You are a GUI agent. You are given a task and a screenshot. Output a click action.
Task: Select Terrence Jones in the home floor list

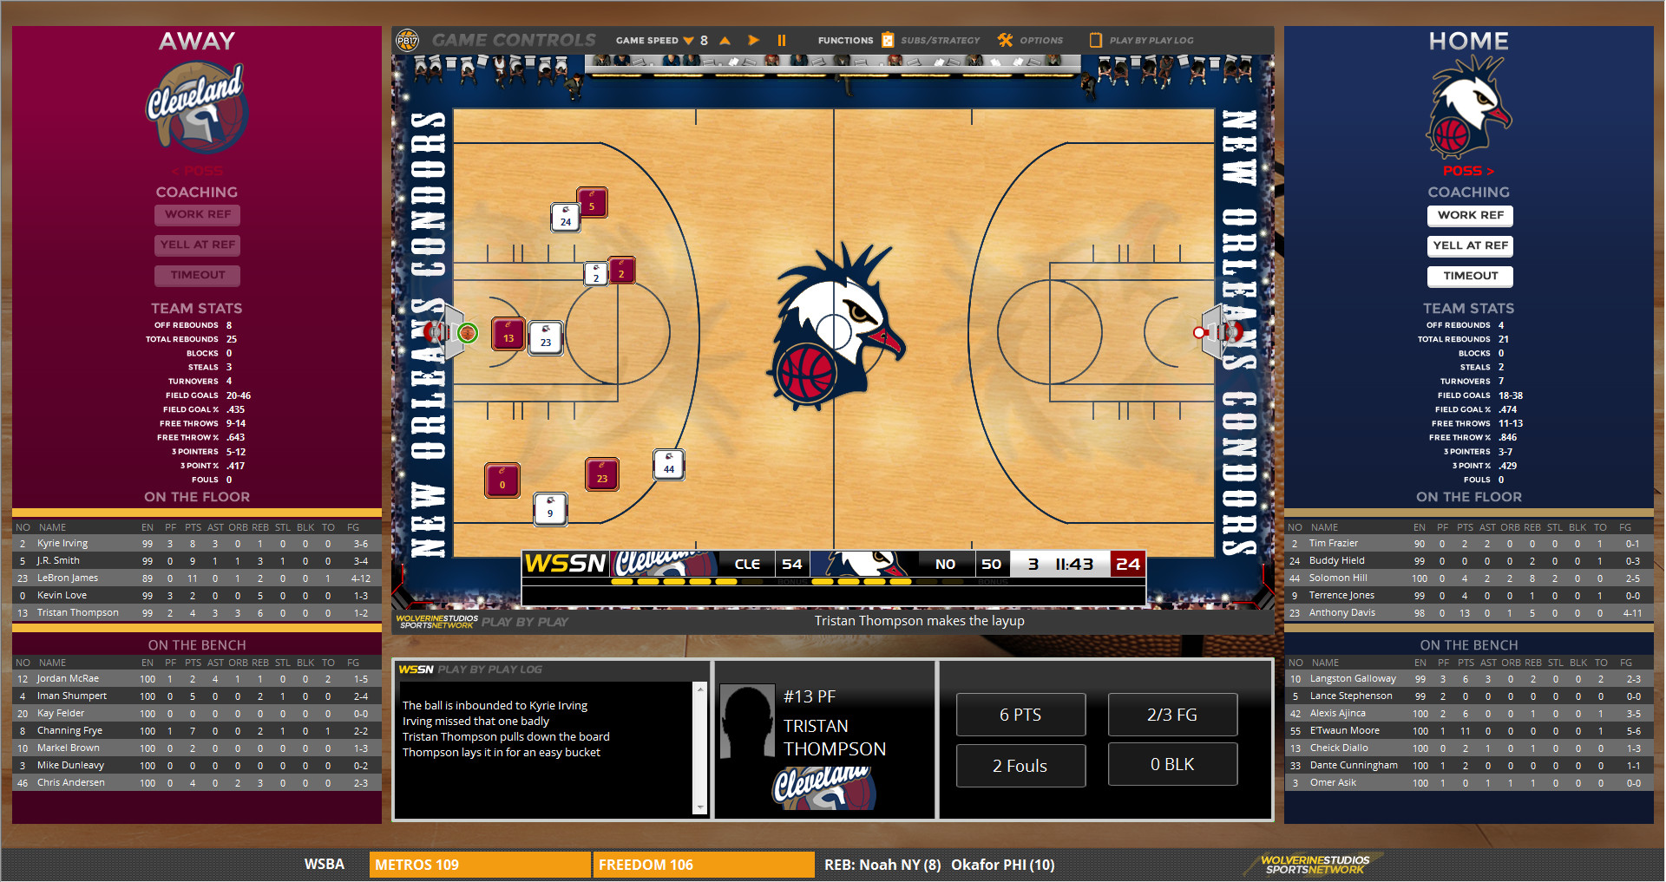click(x=1469, y=596)
